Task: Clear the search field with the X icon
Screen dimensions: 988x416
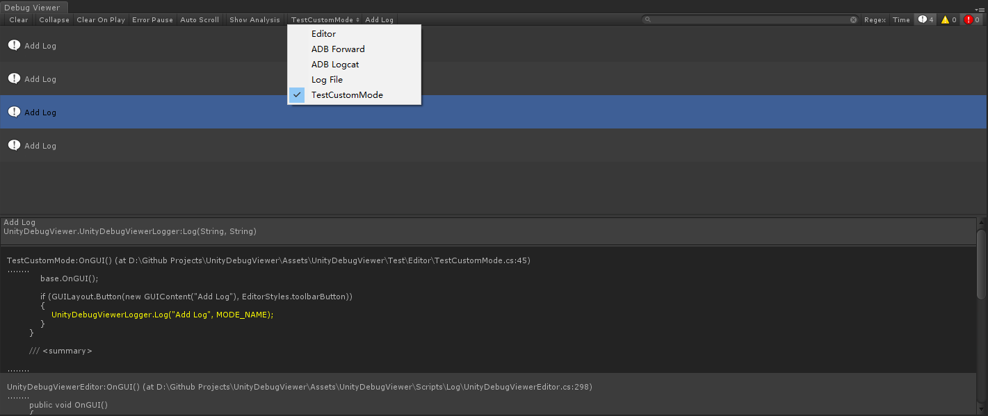Action: [853, 19]
